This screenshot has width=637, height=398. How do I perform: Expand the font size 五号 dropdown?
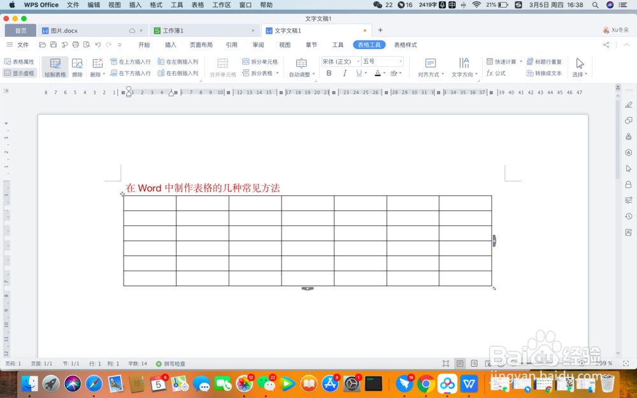[401, 61]
